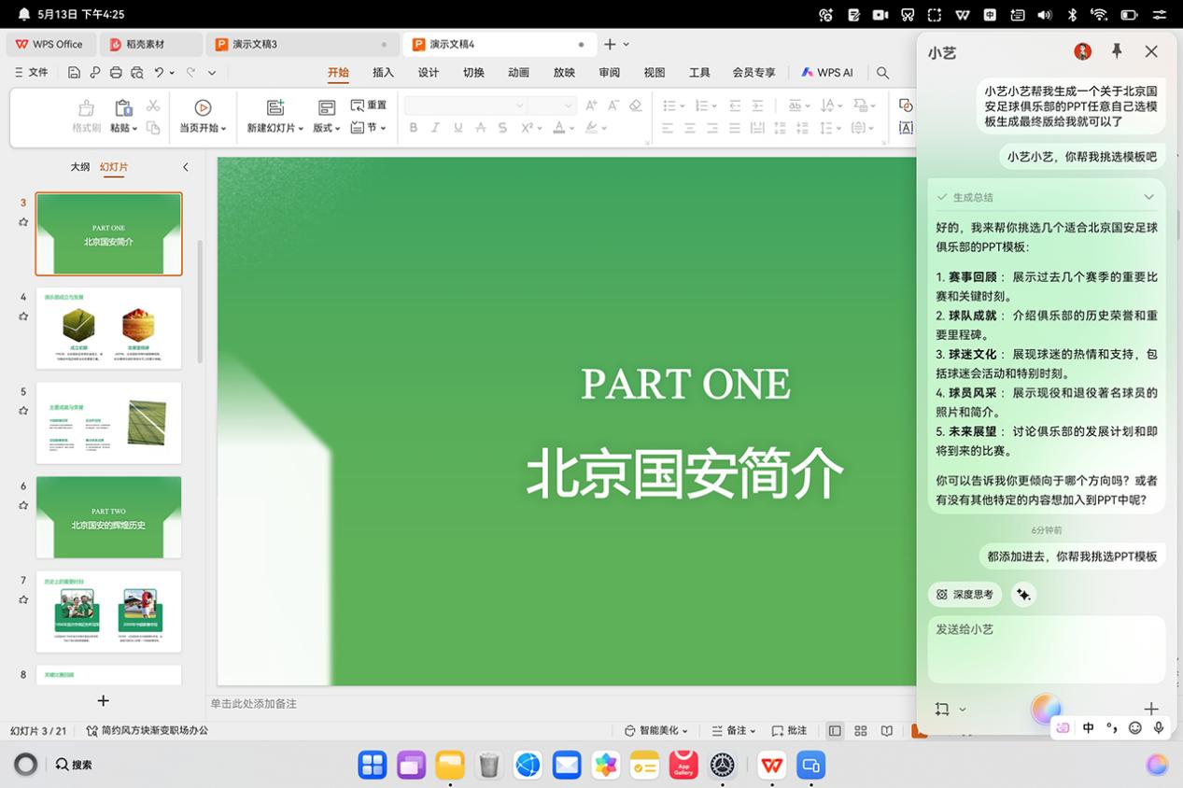
Task: Switch to the Insert (插入) tab
Action: click(x=383, y=72)
